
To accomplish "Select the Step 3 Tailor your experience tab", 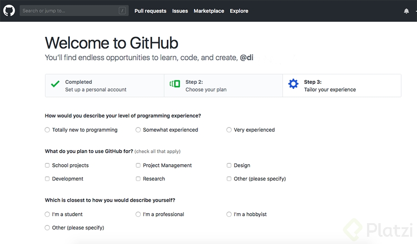I will click(x=342, y=86).
